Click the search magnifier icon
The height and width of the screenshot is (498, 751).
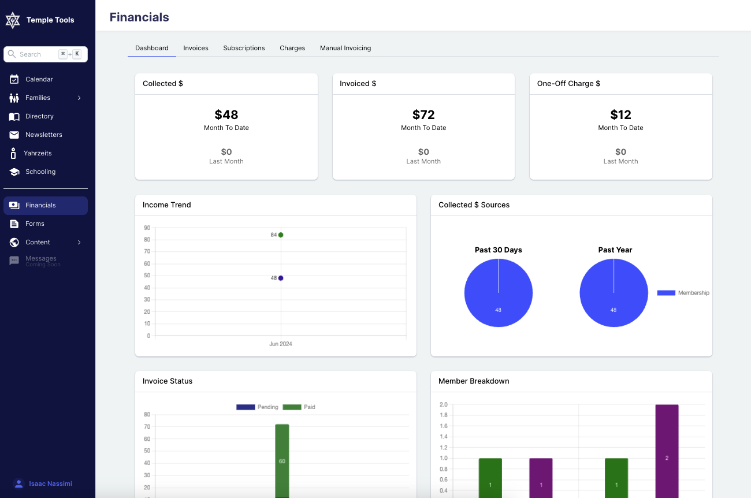point(13,54)
